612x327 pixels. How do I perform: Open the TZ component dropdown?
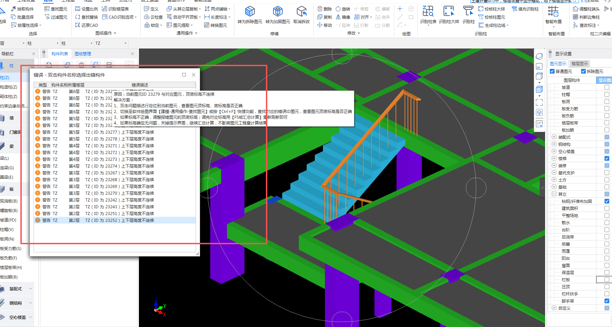(x=125, y=43)
